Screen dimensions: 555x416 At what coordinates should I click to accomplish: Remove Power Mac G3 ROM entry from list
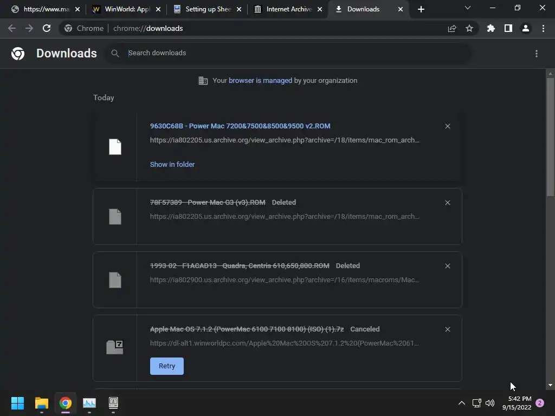coord(448,203)
